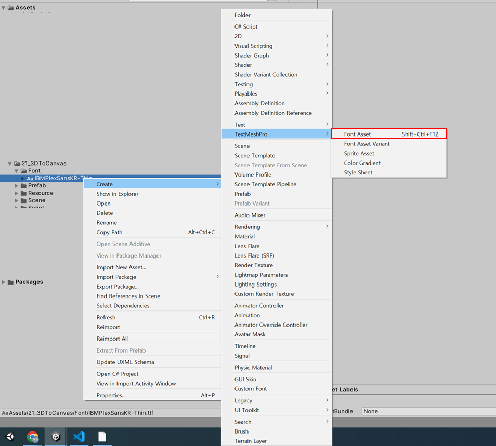Open the 2D submenu
Image resolution: width=496 pixels, height=446 pixels.
[x=277, y=36]
